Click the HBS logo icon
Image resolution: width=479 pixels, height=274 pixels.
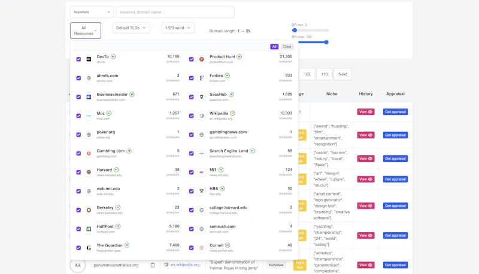[x=202, y=191]
